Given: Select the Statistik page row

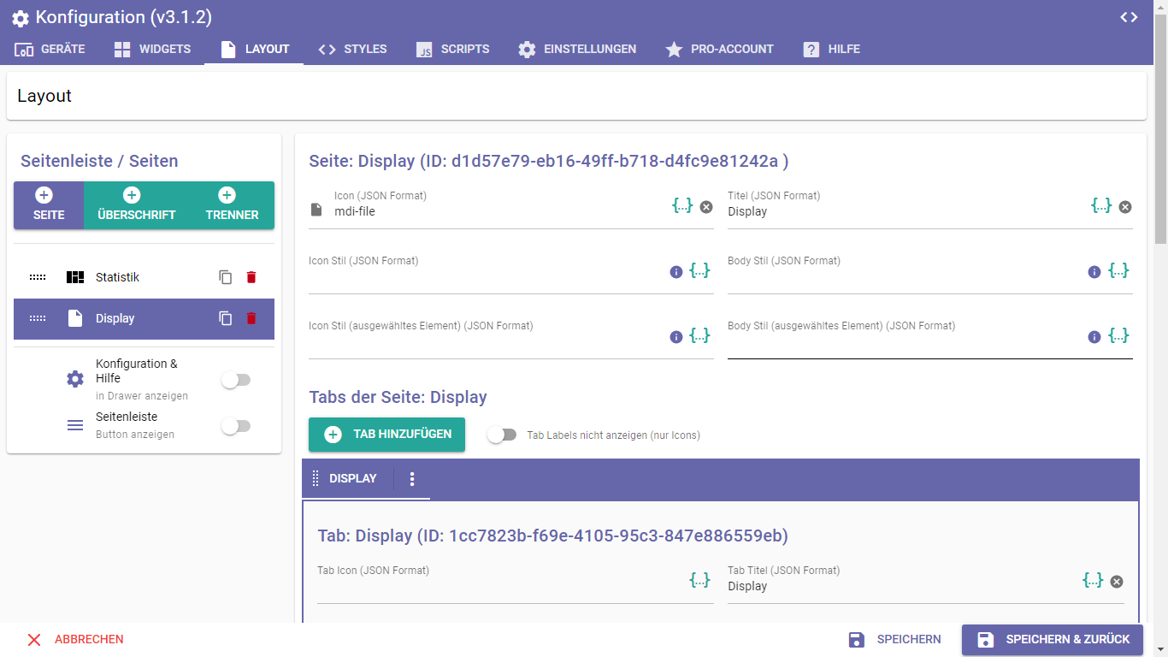Looking at the screenshot, I should (x=144, y=277).
